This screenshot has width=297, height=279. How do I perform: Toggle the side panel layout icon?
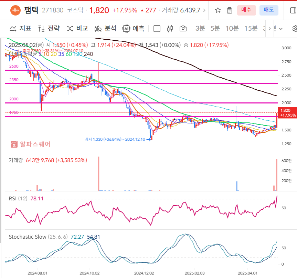293,10
